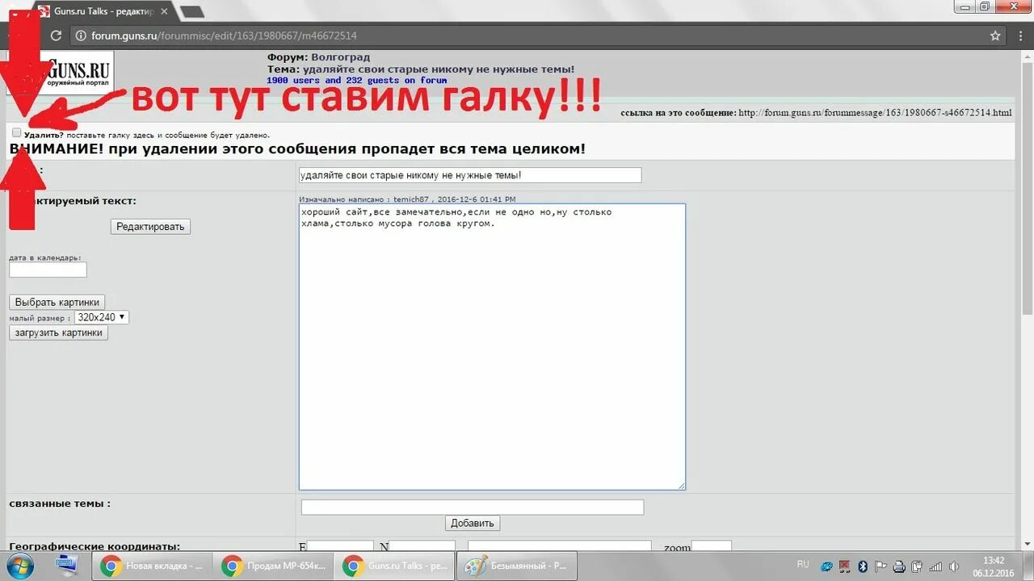Open the Продам MP-654к taskbar window
The height and width of the screenshot is (581, 1034).
point(274,566)
